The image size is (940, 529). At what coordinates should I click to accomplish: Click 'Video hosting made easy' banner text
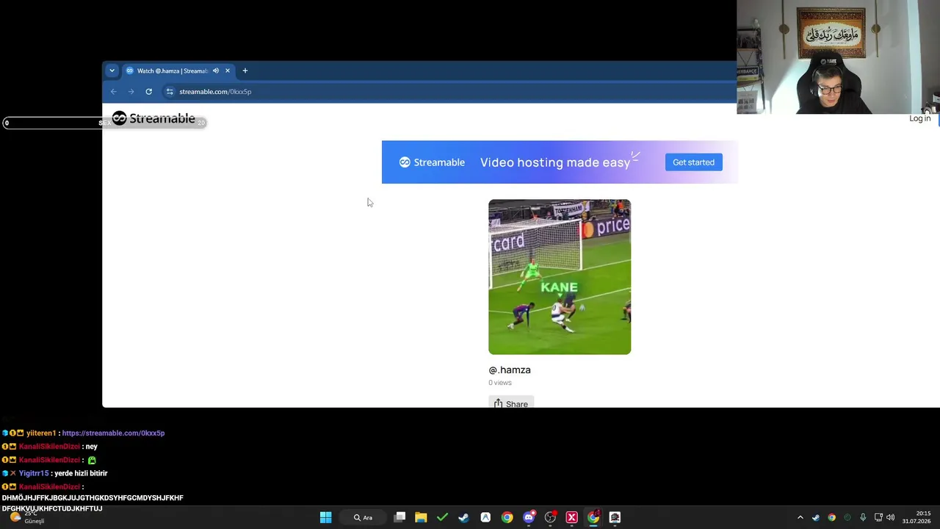pos(555,162)
